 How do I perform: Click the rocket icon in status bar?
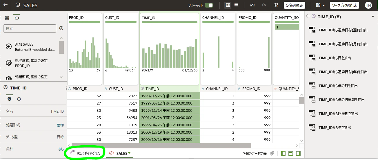point(272,153)
